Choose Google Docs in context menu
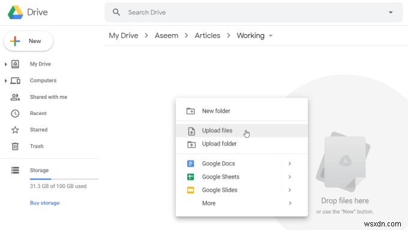This screenshot has width=408, height=230. click(242, 164)
